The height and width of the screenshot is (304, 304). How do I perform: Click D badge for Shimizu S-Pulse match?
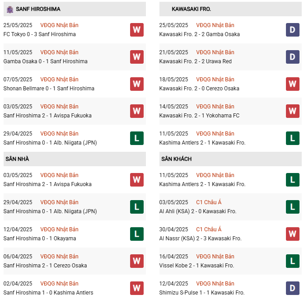click(293, 288)
